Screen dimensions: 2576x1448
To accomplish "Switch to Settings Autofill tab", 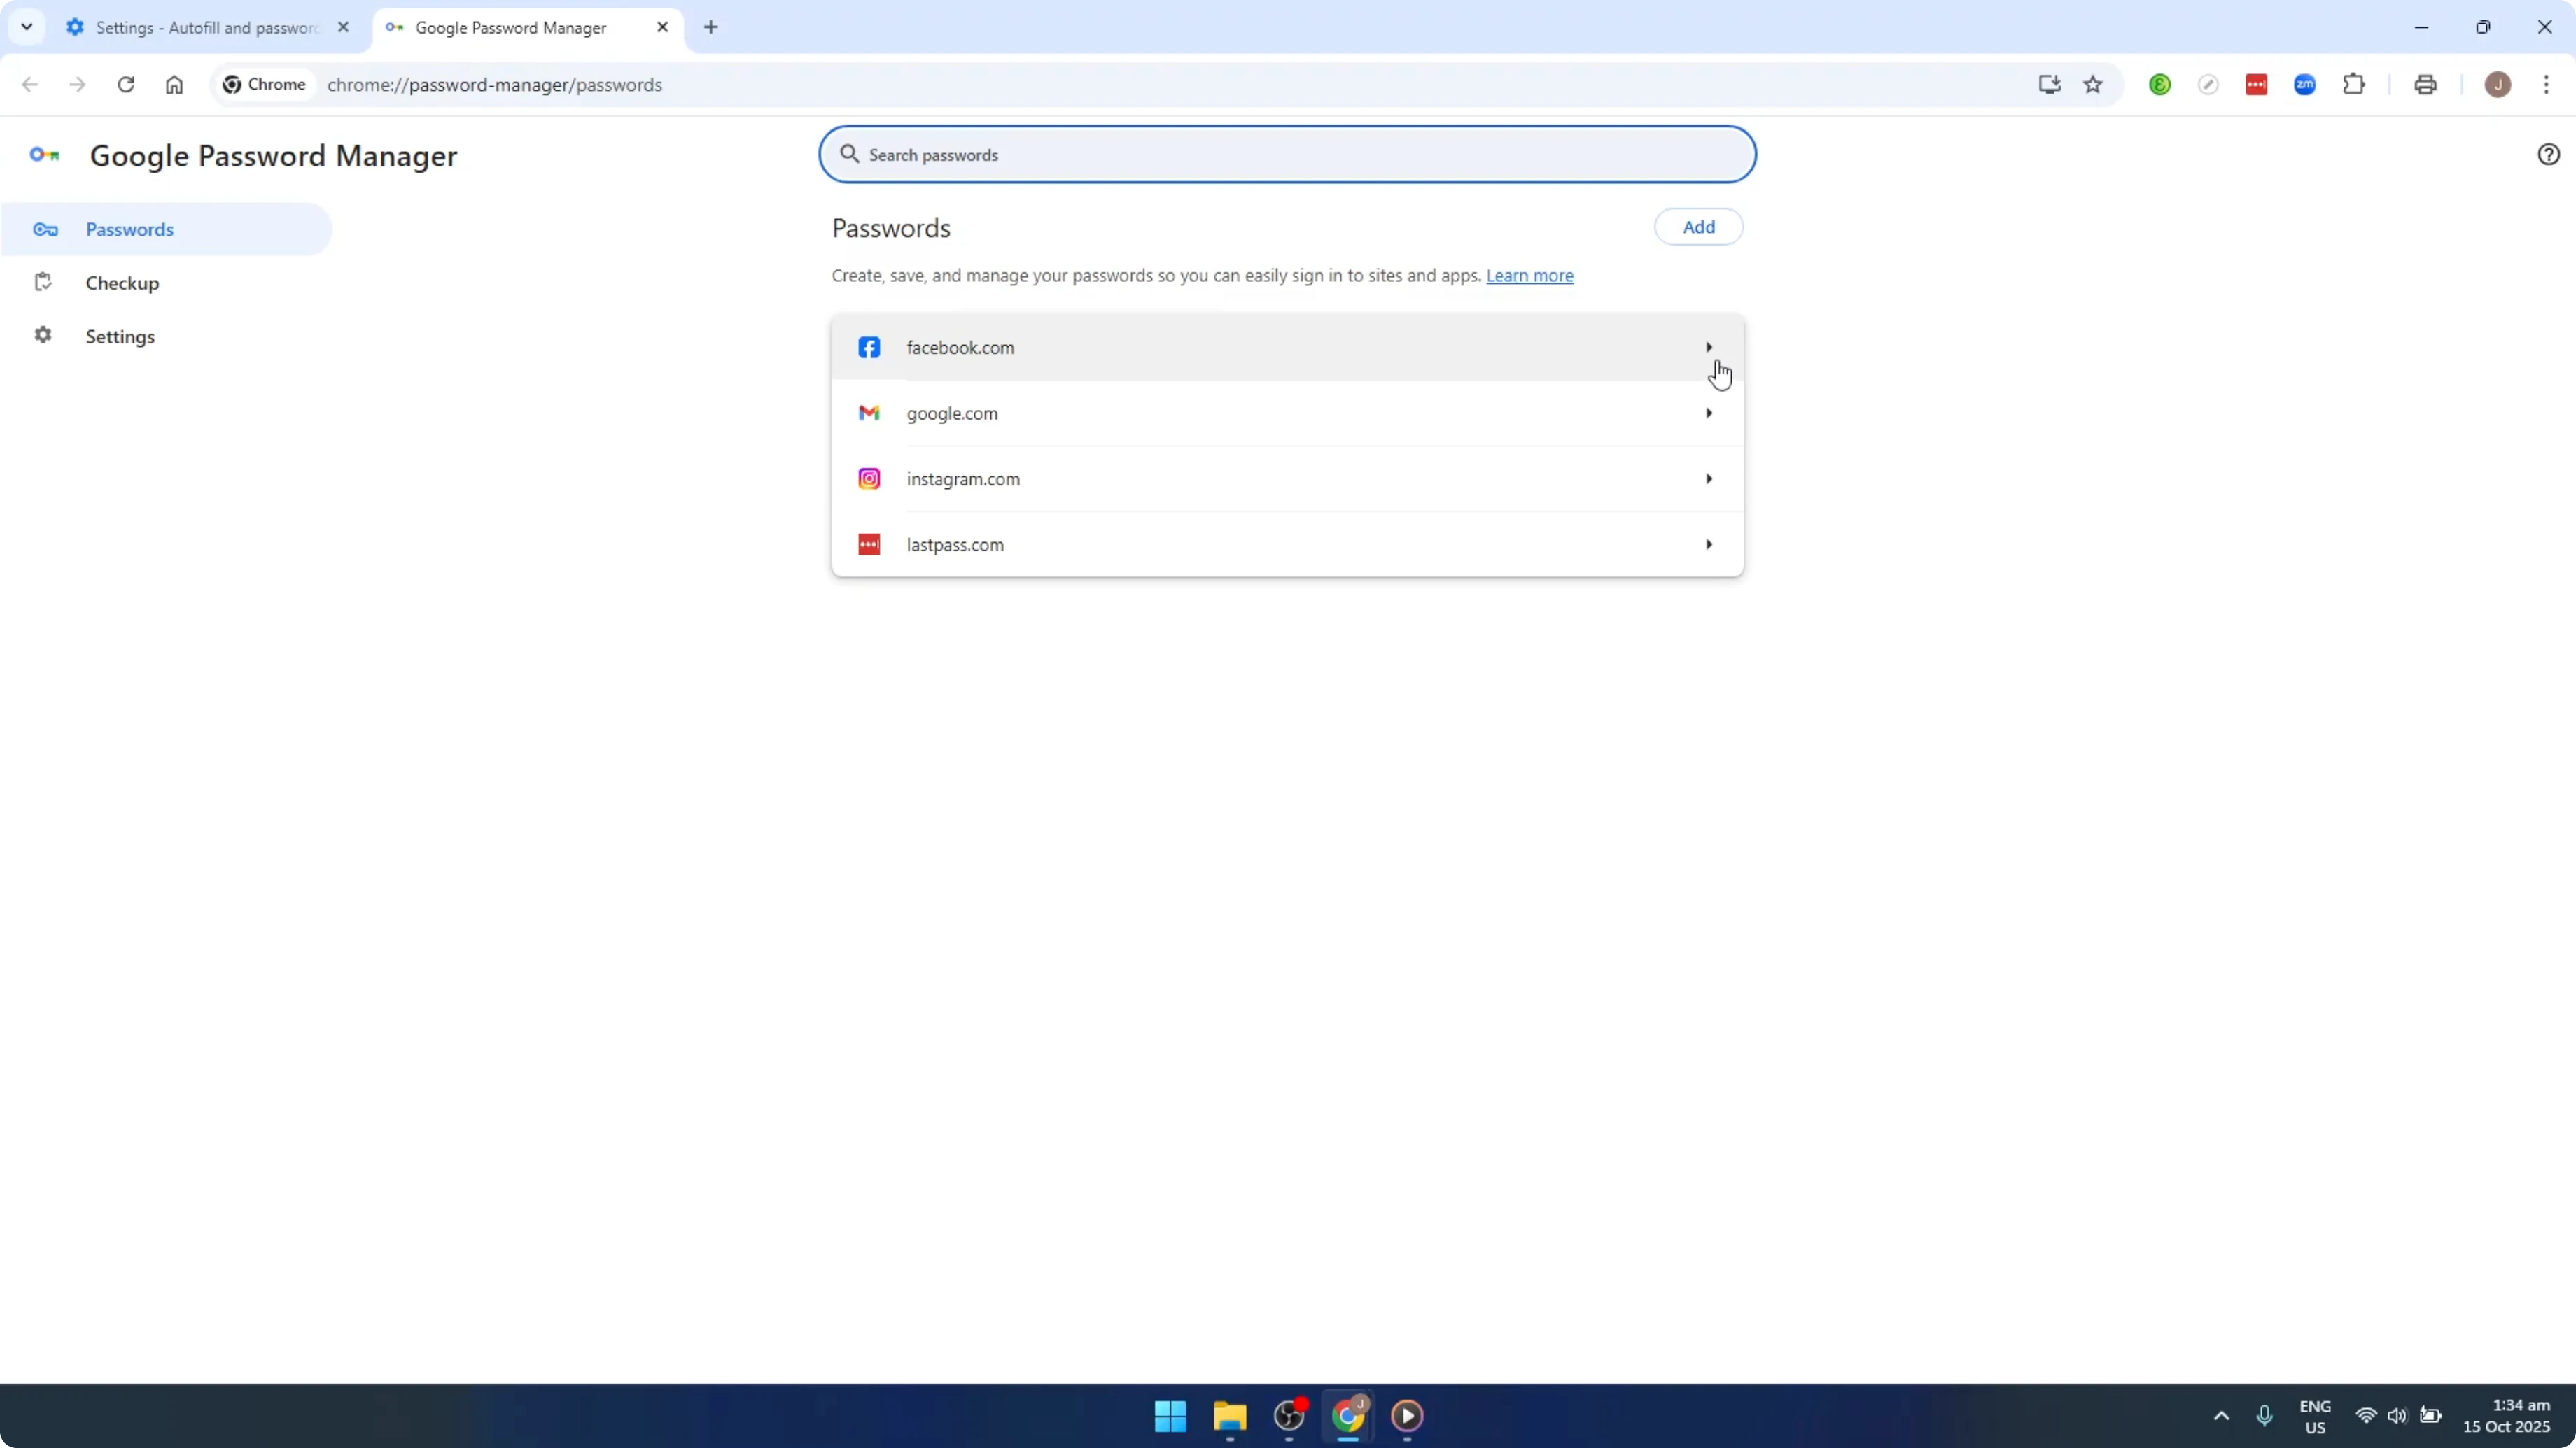I will (207, 28).
